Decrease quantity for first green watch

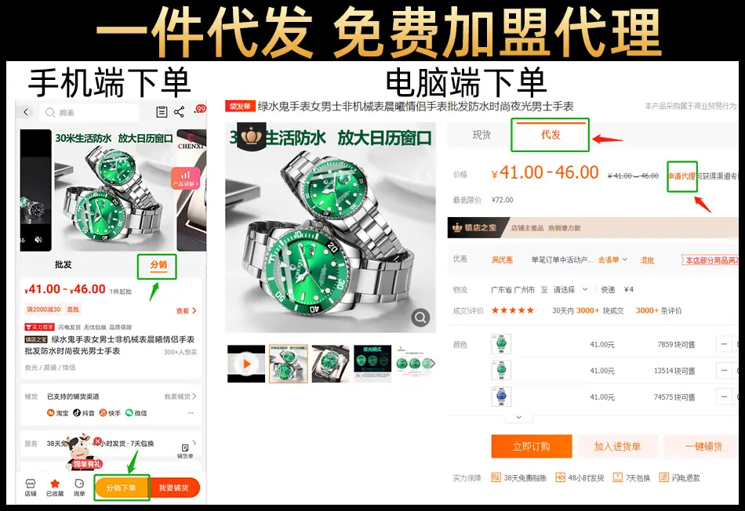724,344
